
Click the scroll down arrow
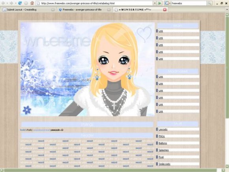pyautogui.click(x=227, y=166)
